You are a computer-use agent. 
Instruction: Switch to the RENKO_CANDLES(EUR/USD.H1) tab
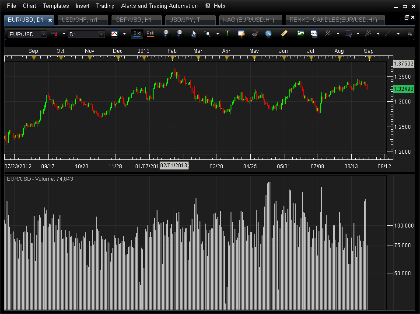coord(335,20)
